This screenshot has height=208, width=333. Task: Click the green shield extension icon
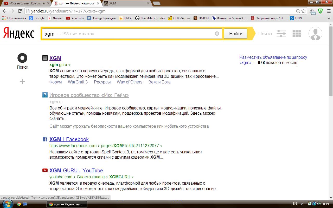click(321, 11)
